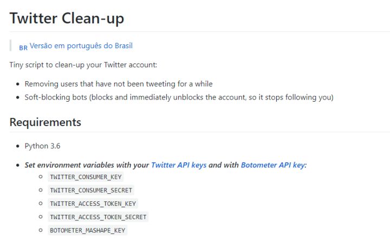Click the 'Removing users' bullet text
This screenshot has height=243, width=390.
tap(119, 84)
